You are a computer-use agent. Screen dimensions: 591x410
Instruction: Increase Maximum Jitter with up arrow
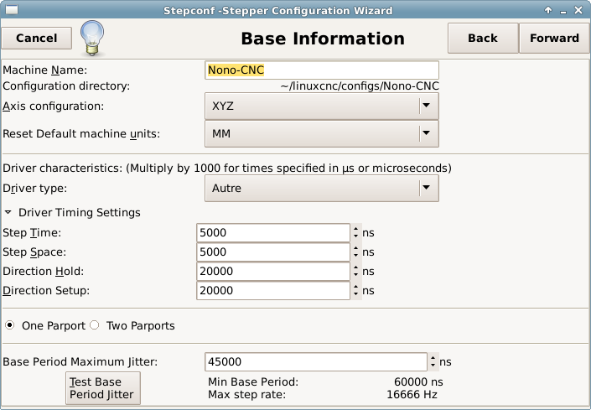433,358
